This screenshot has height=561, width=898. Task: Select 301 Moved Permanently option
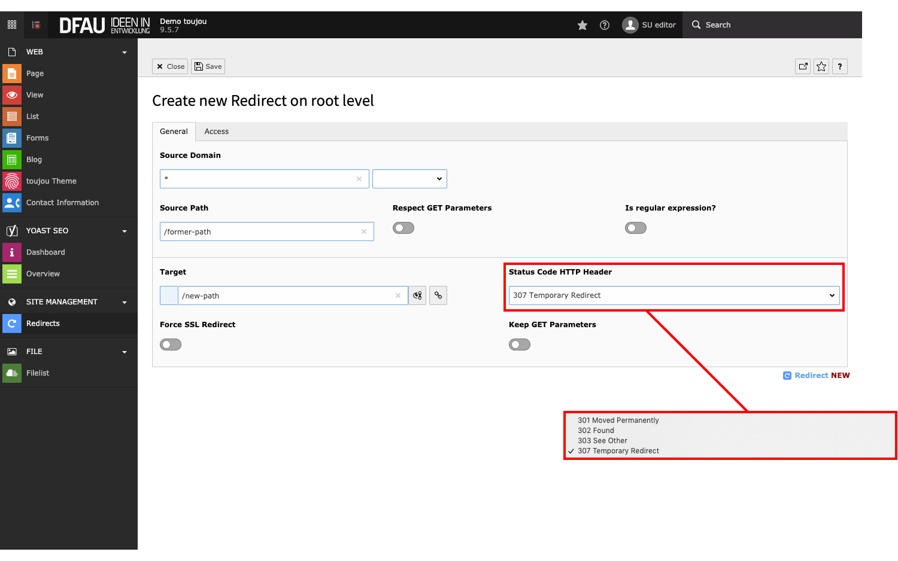(618, 420)
